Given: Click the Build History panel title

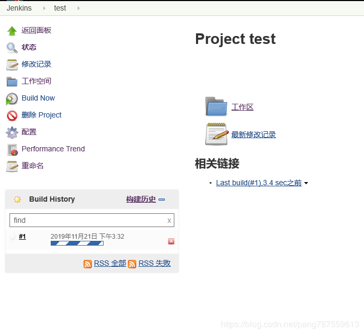Looking at the screenshot, I should tap(52, 199).
